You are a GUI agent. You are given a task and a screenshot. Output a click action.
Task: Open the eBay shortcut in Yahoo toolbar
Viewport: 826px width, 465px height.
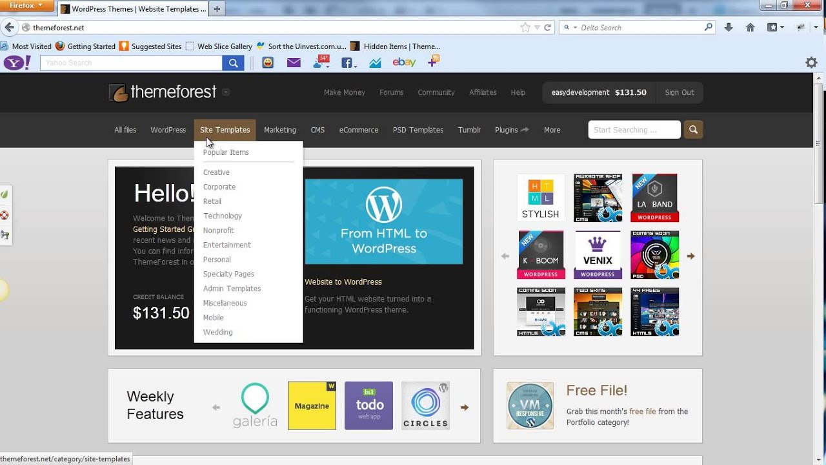point(404,63)
